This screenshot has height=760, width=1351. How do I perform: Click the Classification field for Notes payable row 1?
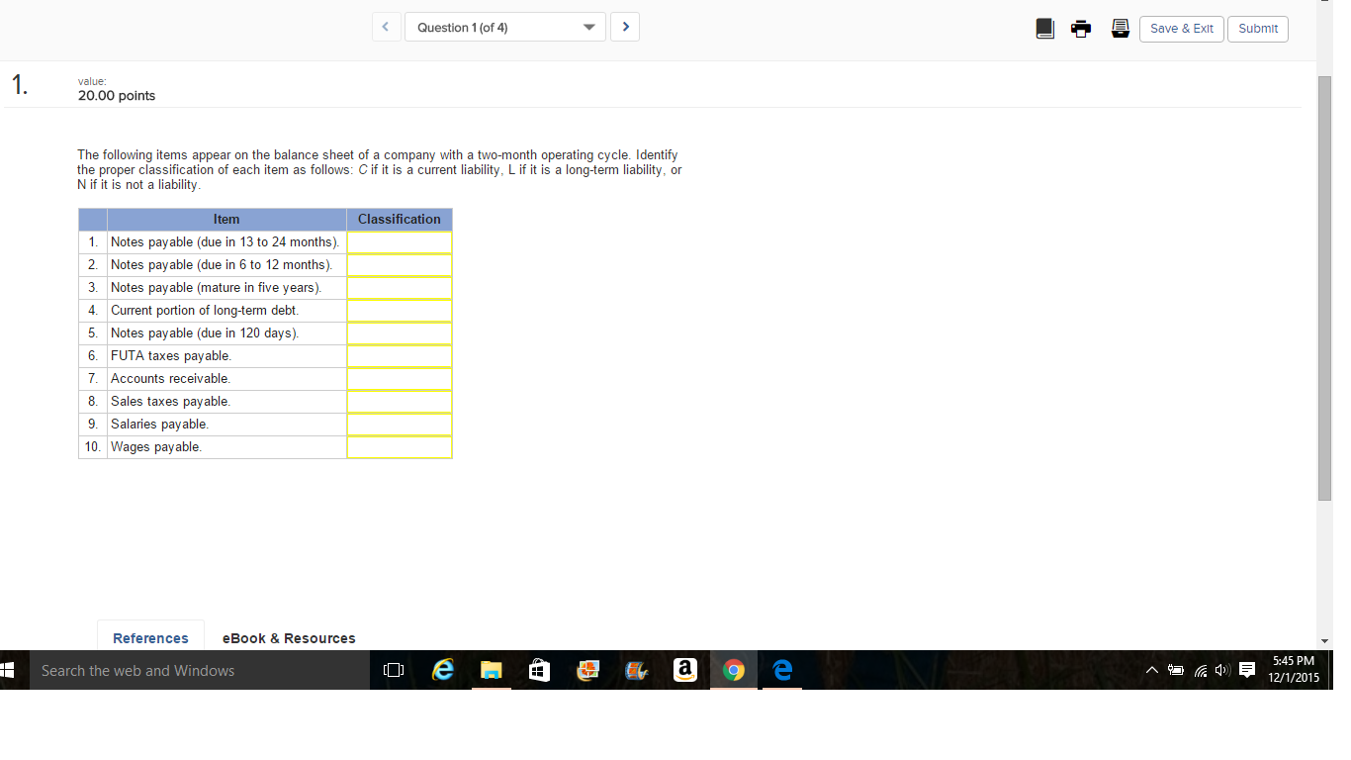point(399,241)
